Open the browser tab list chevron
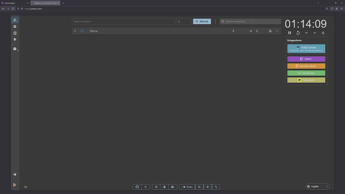 tap(318, 3)
